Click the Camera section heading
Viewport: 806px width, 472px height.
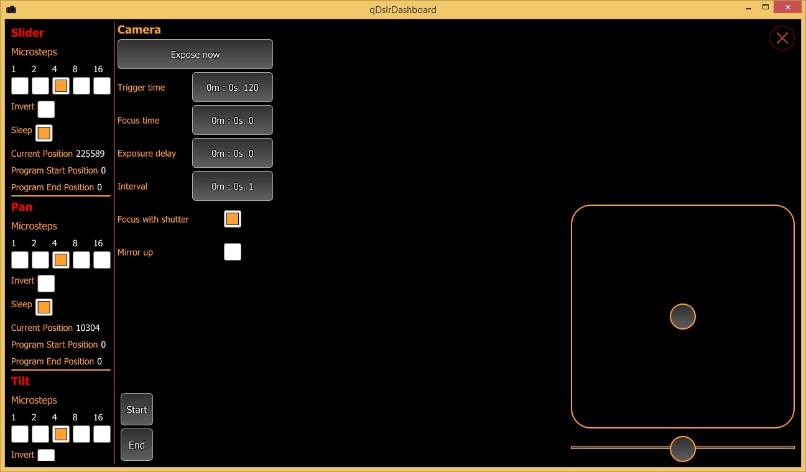(139, 30)
